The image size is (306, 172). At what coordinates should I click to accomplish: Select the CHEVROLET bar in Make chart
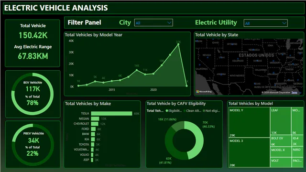click(95, 124)
